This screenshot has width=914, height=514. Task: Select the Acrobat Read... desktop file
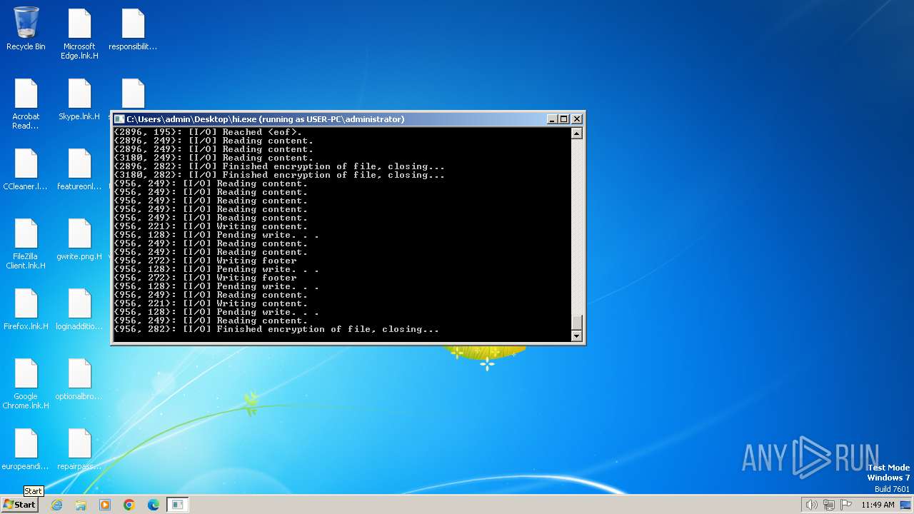click(x=26, y=104)
